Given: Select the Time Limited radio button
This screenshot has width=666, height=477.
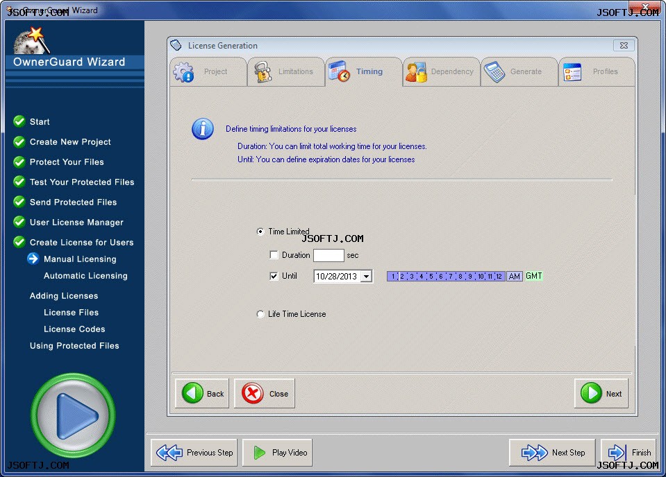Looking at the screenshot, I should 260,232.
